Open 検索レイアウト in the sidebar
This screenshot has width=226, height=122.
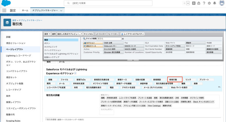coord(14,102)
